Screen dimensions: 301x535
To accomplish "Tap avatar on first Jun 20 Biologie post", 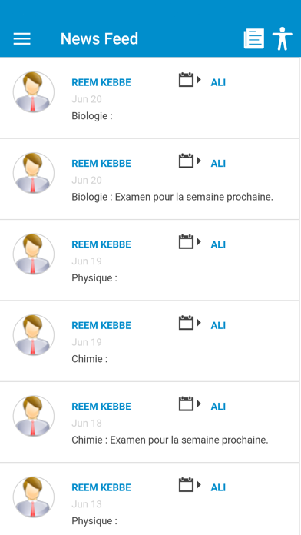I will pos(34,91).
